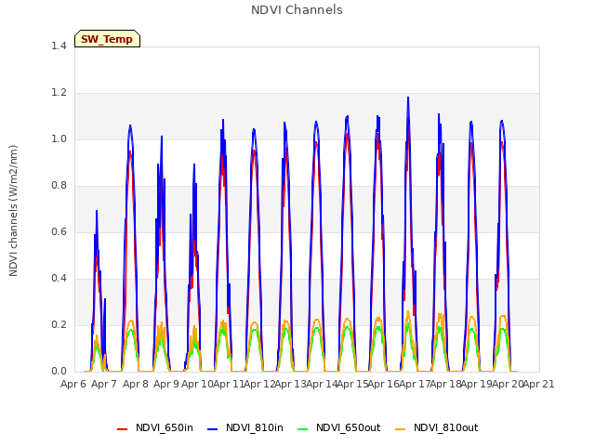This screenshot has height=446, width=595.
Task: Click the 1.0 y-axis tick label
Action: click(59, 138)
